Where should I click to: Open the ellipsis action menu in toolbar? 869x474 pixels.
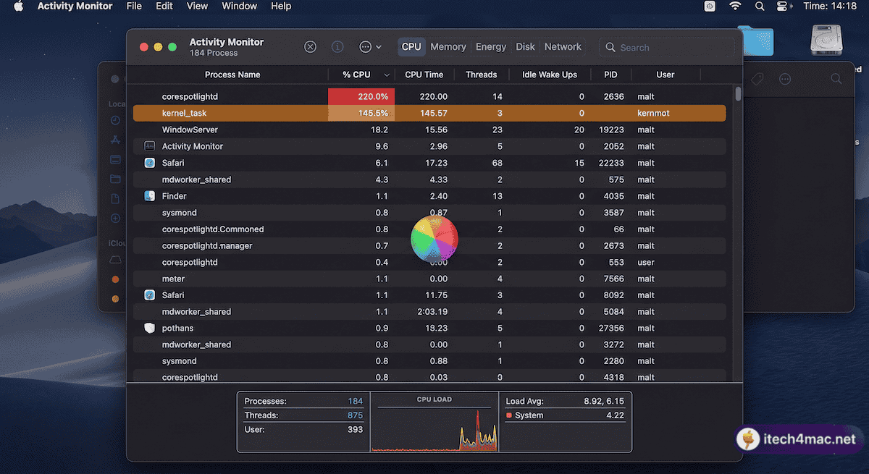pyautogui.click(x=370, y=47)
